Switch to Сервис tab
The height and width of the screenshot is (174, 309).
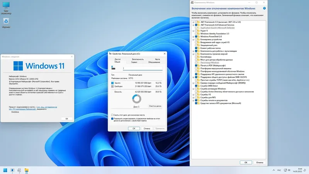click(134, 62)
